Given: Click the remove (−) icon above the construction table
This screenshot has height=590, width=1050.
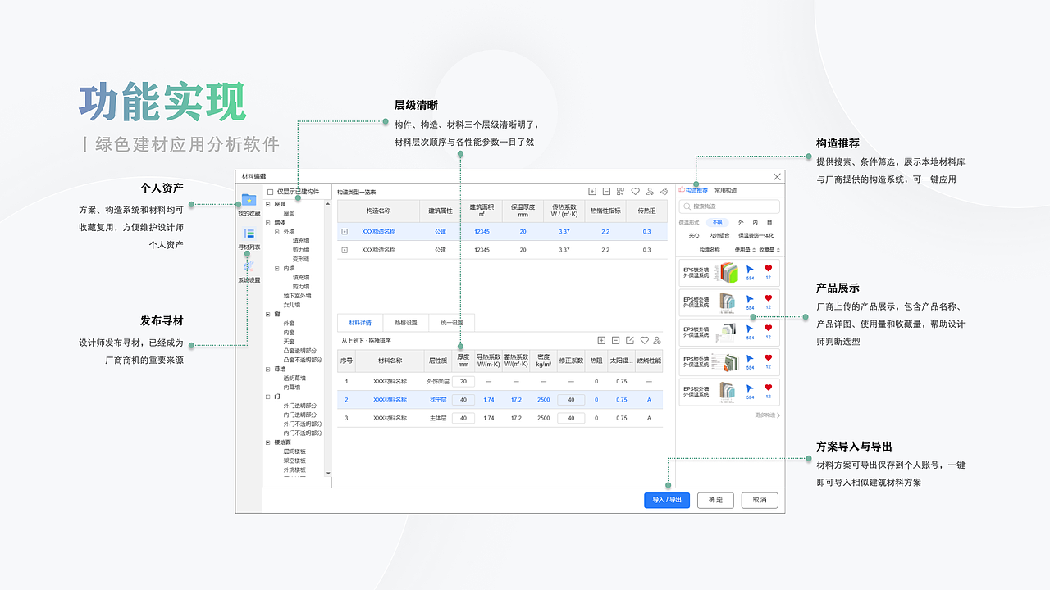Looking at the screenshot, I should 607,191.
